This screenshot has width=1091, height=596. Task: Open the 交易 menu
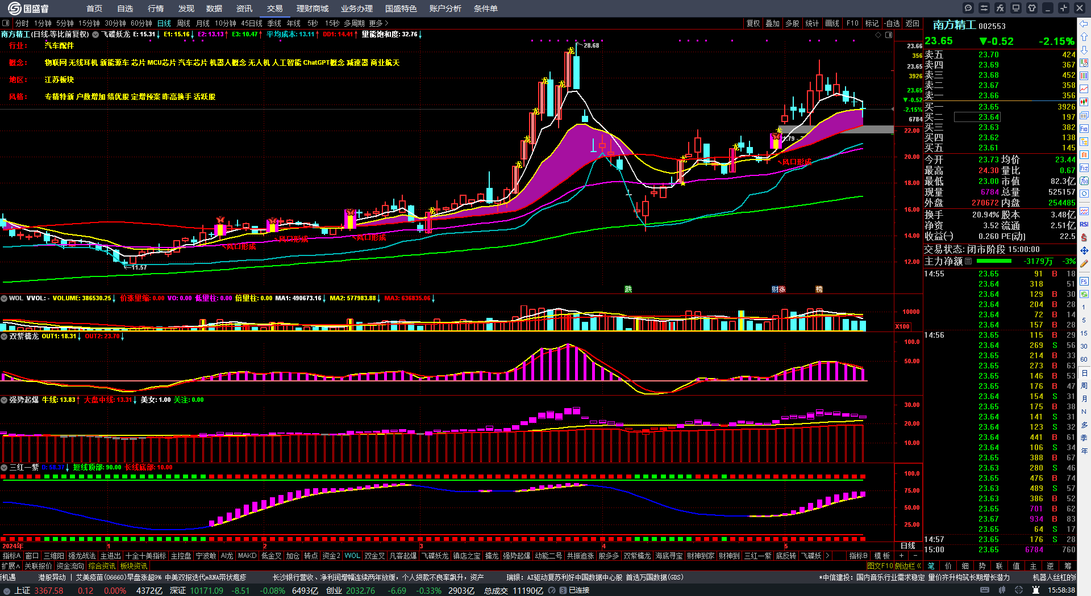point(275,9)
